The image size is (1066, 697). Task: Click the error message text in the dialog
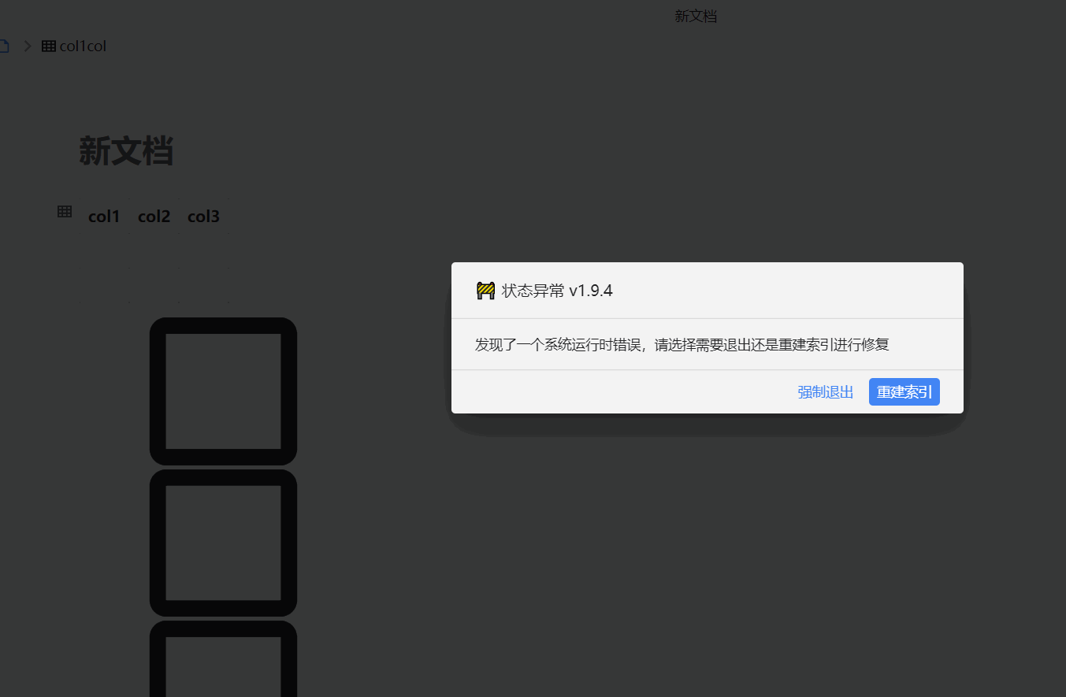680,344
